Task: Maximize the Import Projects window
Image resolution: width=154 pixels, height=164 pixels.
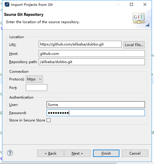Action: (x=131, y=4)
